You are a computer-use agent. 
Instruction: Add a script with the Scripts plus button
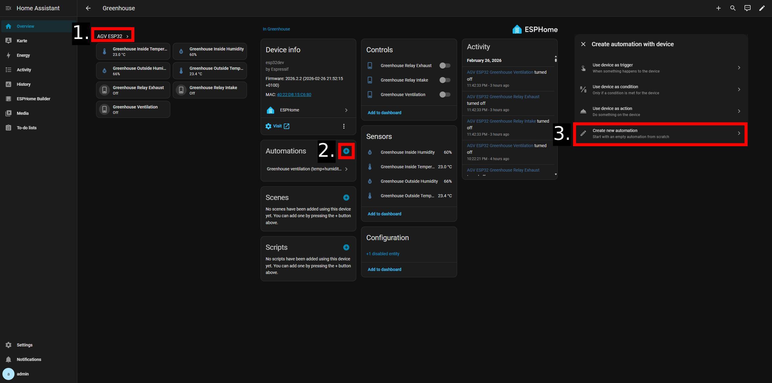pos(346,247)
